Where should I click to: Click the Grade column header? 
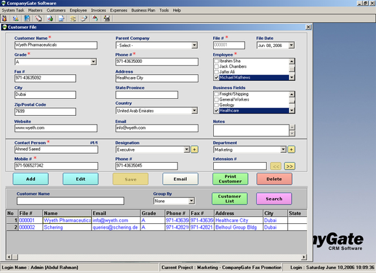click(x=153, y=213)
